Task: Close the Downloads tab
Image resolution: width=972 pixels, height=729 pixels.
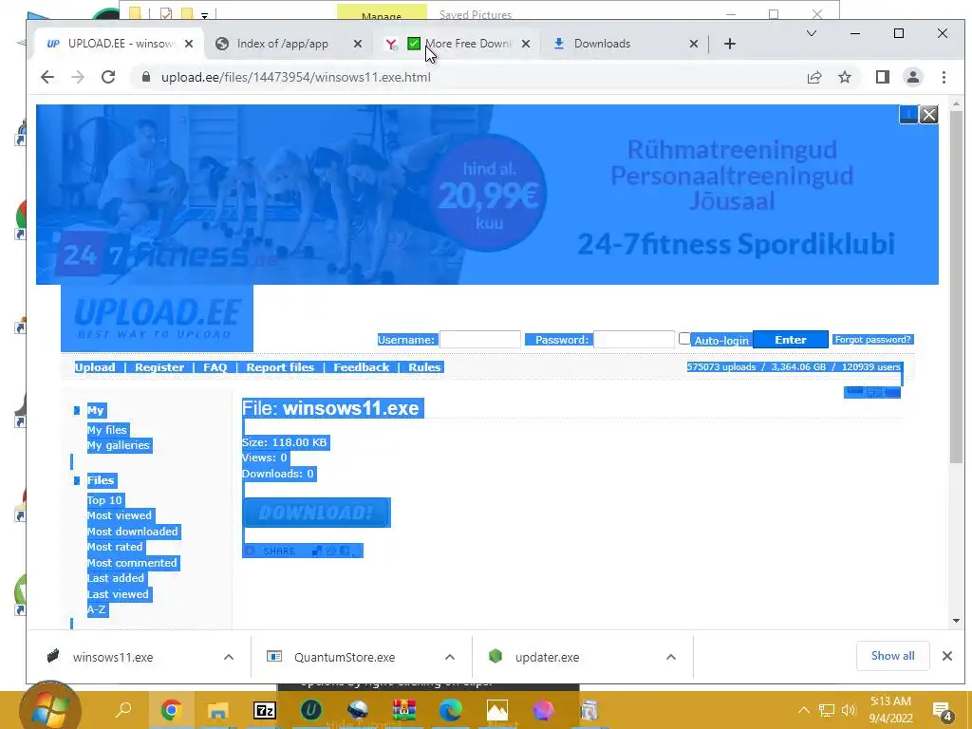Action: (x=694, y=44)
